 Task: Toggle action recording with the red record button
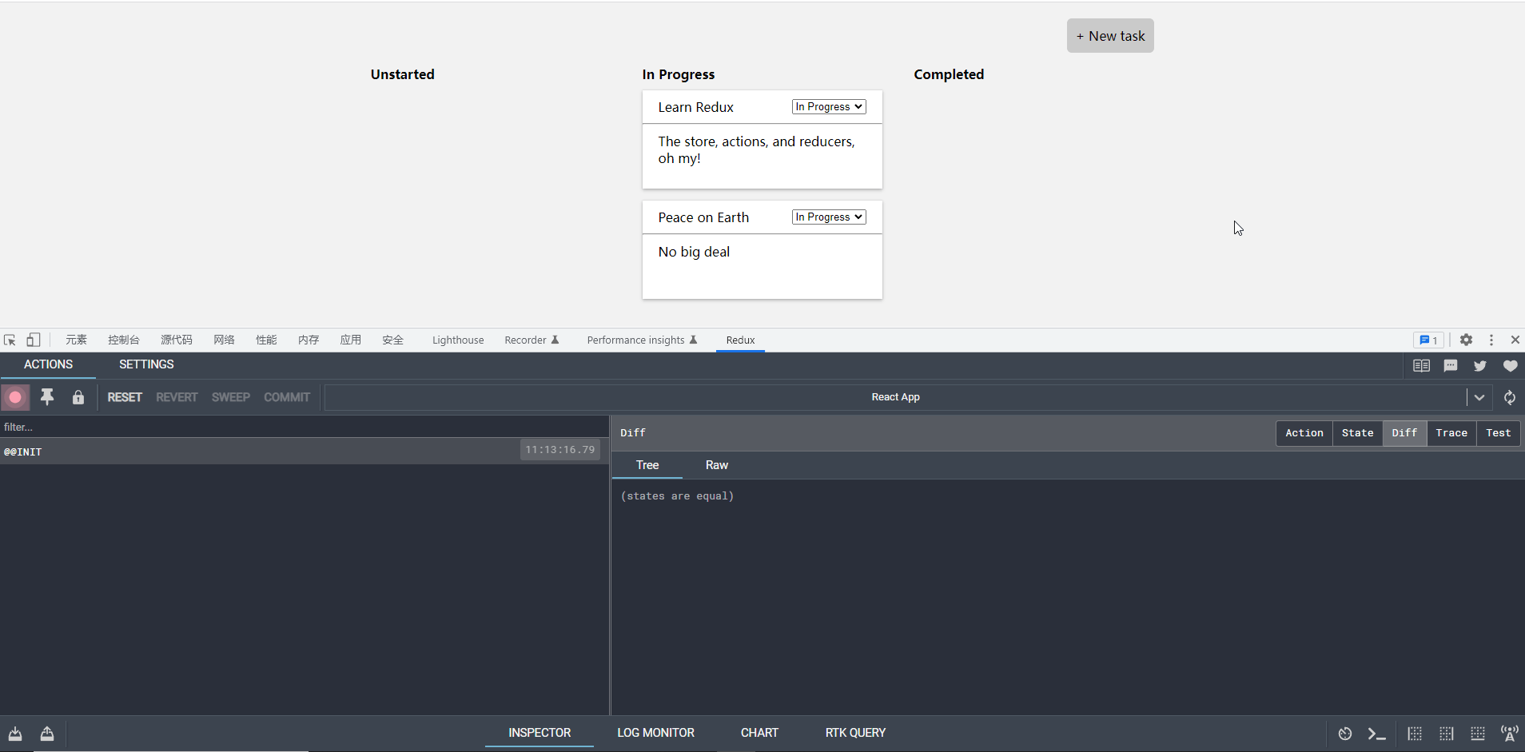click(15, 397)
